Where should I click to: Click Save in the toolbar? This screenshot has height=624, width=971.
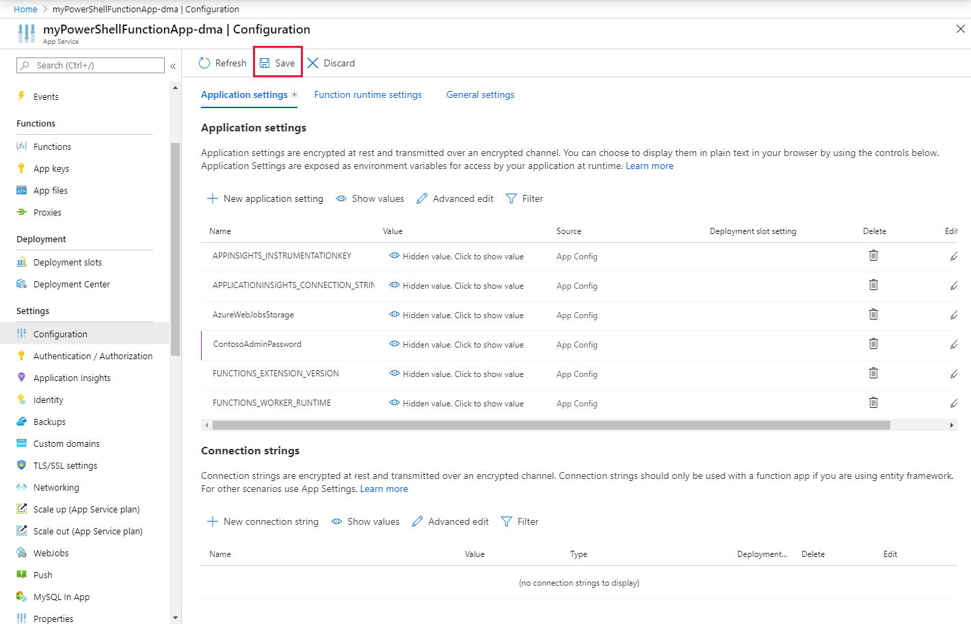(x=278, y=63)
